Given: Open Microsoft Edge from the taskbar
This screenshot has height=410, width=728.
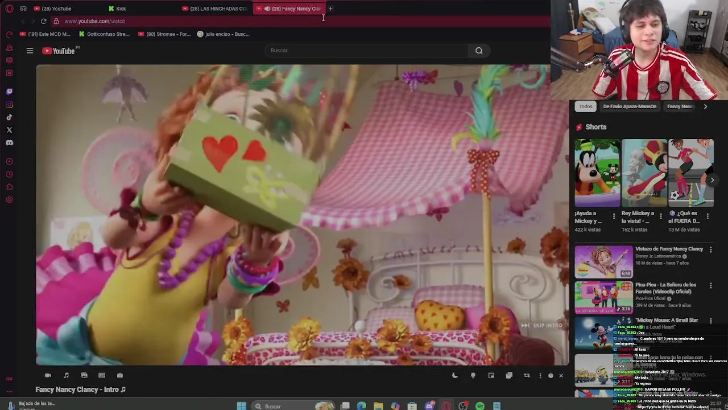Looking at the screenshot, I should (361, 406).
